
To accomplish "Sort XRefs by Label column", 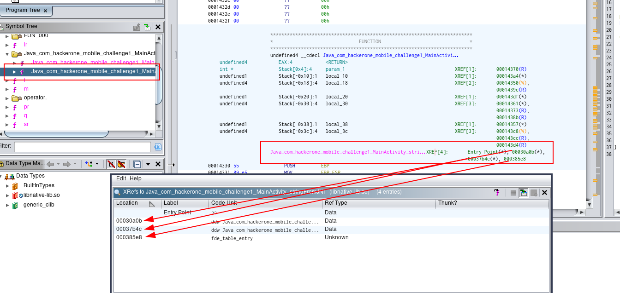I will click(185, 203).
